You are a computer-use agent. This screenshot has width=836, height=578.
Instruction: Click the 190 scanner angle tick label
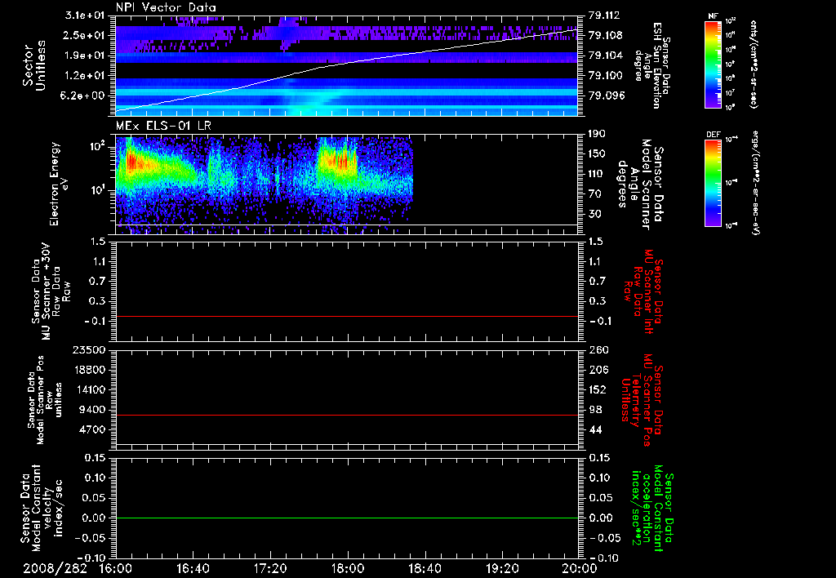coord(598,134)
